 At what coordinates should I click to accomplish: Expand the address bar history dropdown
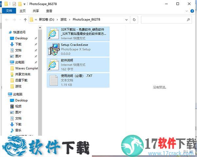(127, 20)
